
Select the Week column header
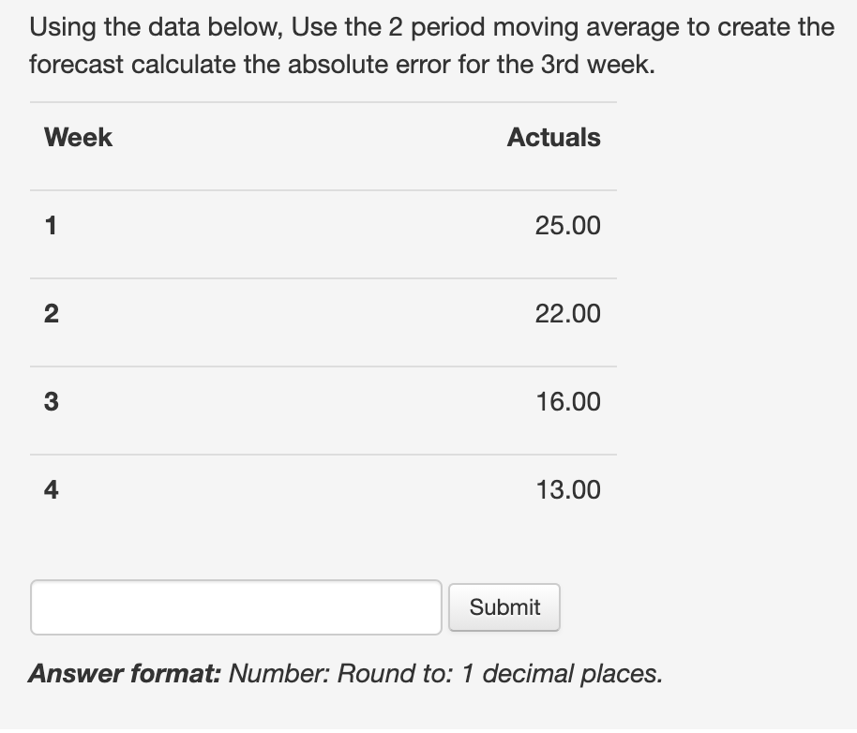tap(77, 137)
